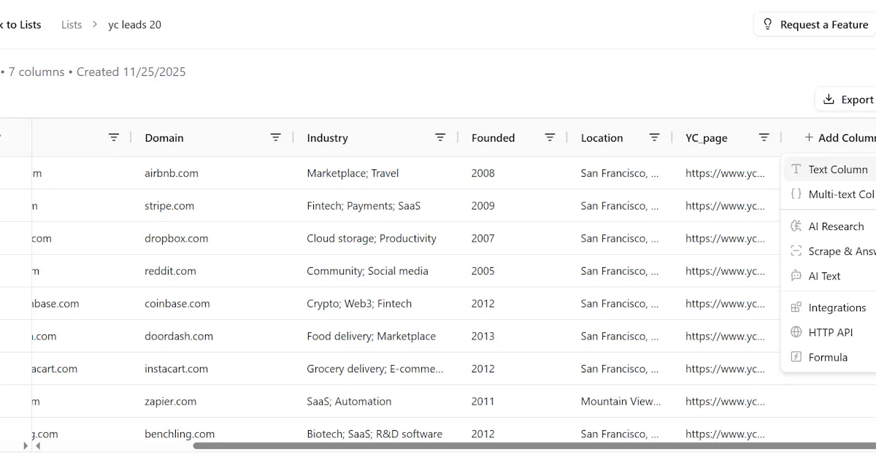Select Integrations from the add column menu
876x460 pixels.
tap(830, 307)
